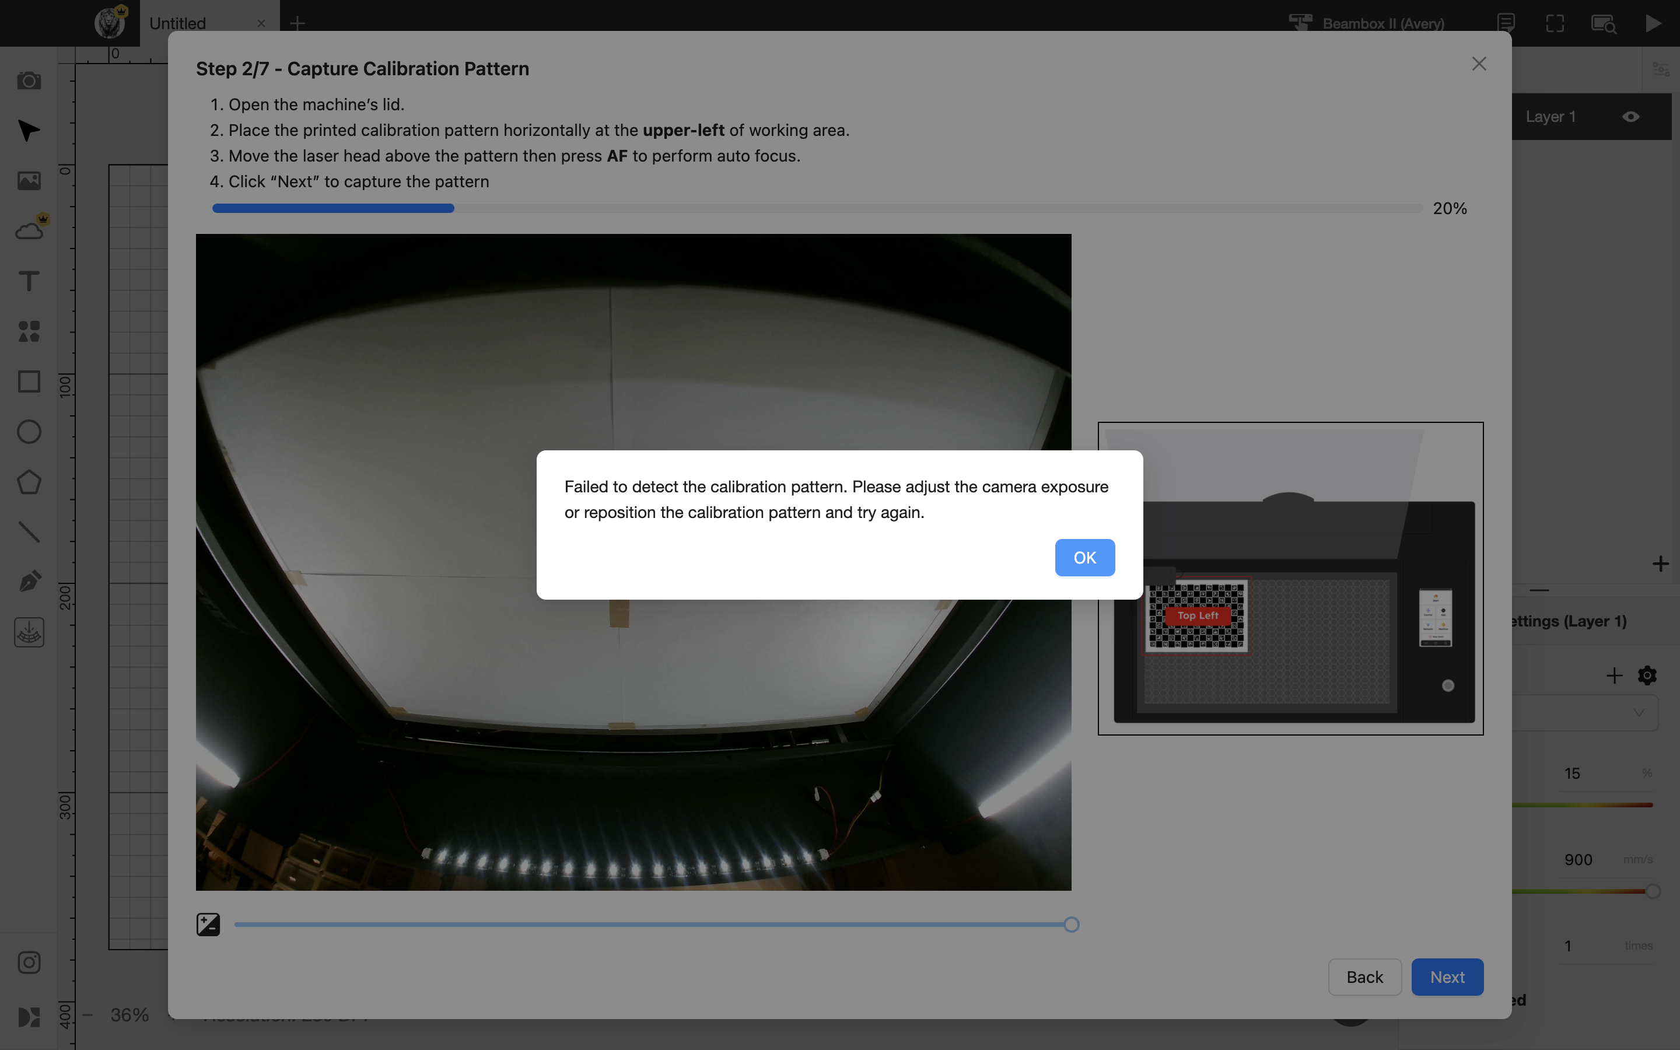Viewport: 1680px width, 1050px height.
Task: Open Beambox II (Avery) machine selector
Action: click(x=1367, y=23)
